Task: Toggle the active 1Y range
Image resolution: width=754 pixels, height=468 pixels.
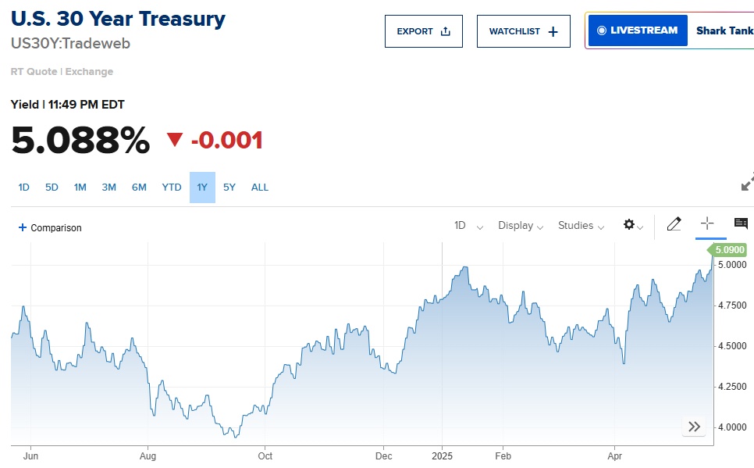Action: tap(202, 188)
